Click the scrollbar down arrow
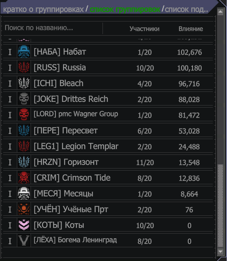This screenshot has width=227, height=261. 220,252
